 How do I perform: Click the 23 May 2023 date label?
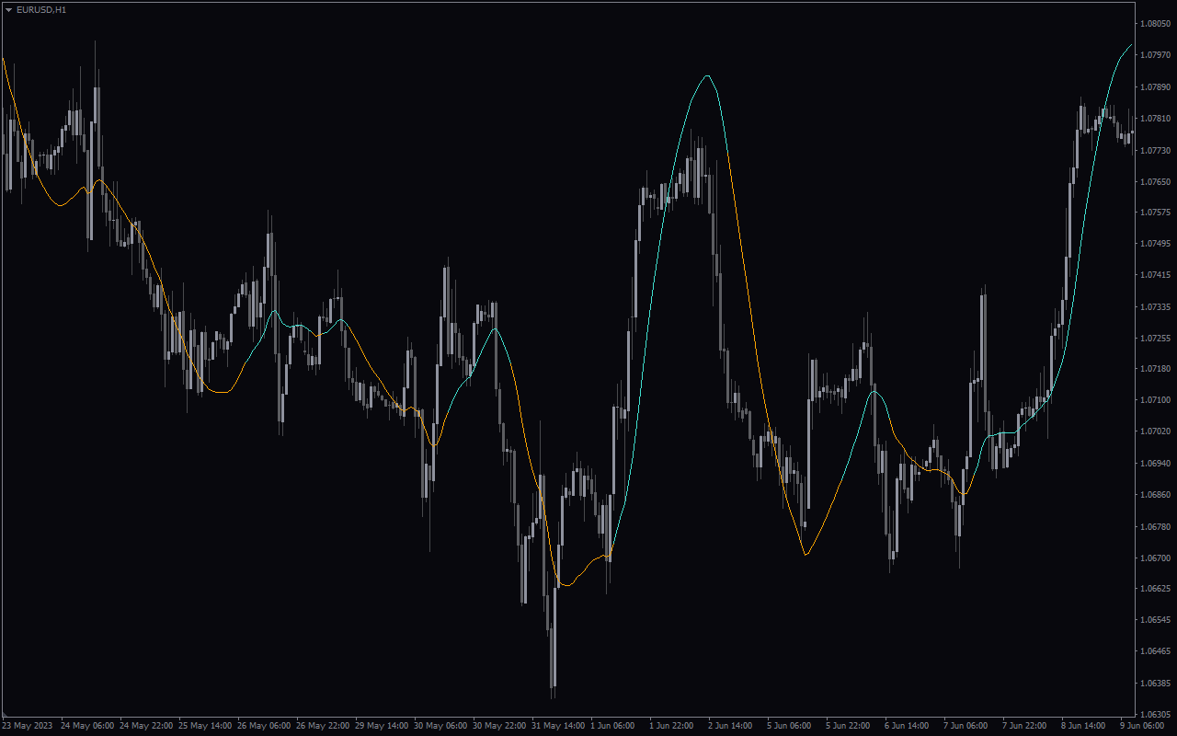click(x=27, y=726)
